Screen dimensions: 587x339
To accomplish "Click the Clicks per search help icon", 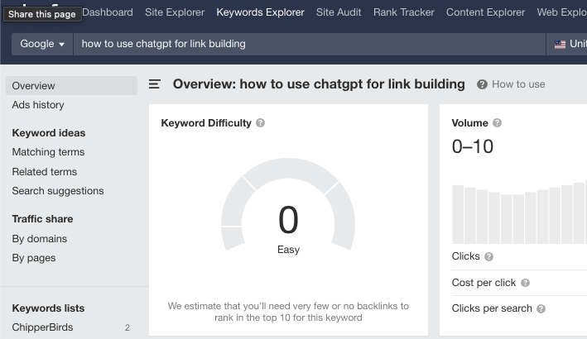I will [541, 308].
